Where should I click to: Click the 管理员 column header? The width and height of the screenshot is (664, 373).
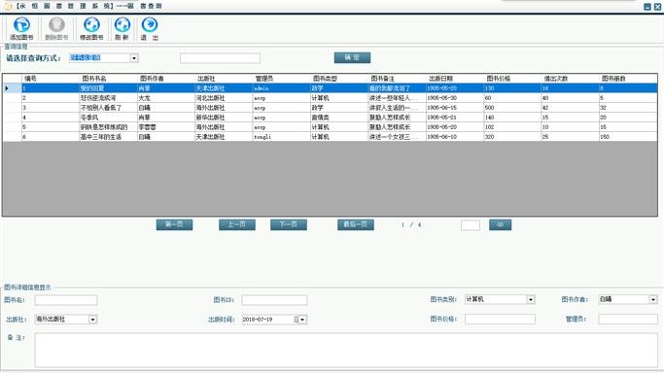coord(281,79)
